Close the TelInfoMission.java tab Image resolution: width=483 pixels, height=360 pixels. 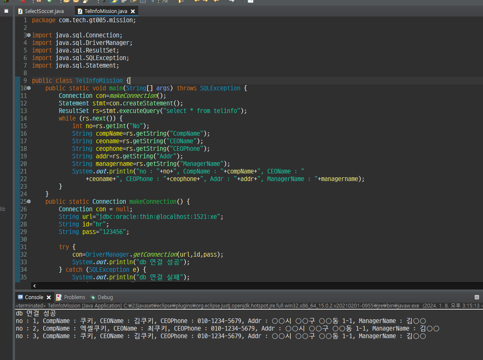pyautogui.click(x=133, y=11)
